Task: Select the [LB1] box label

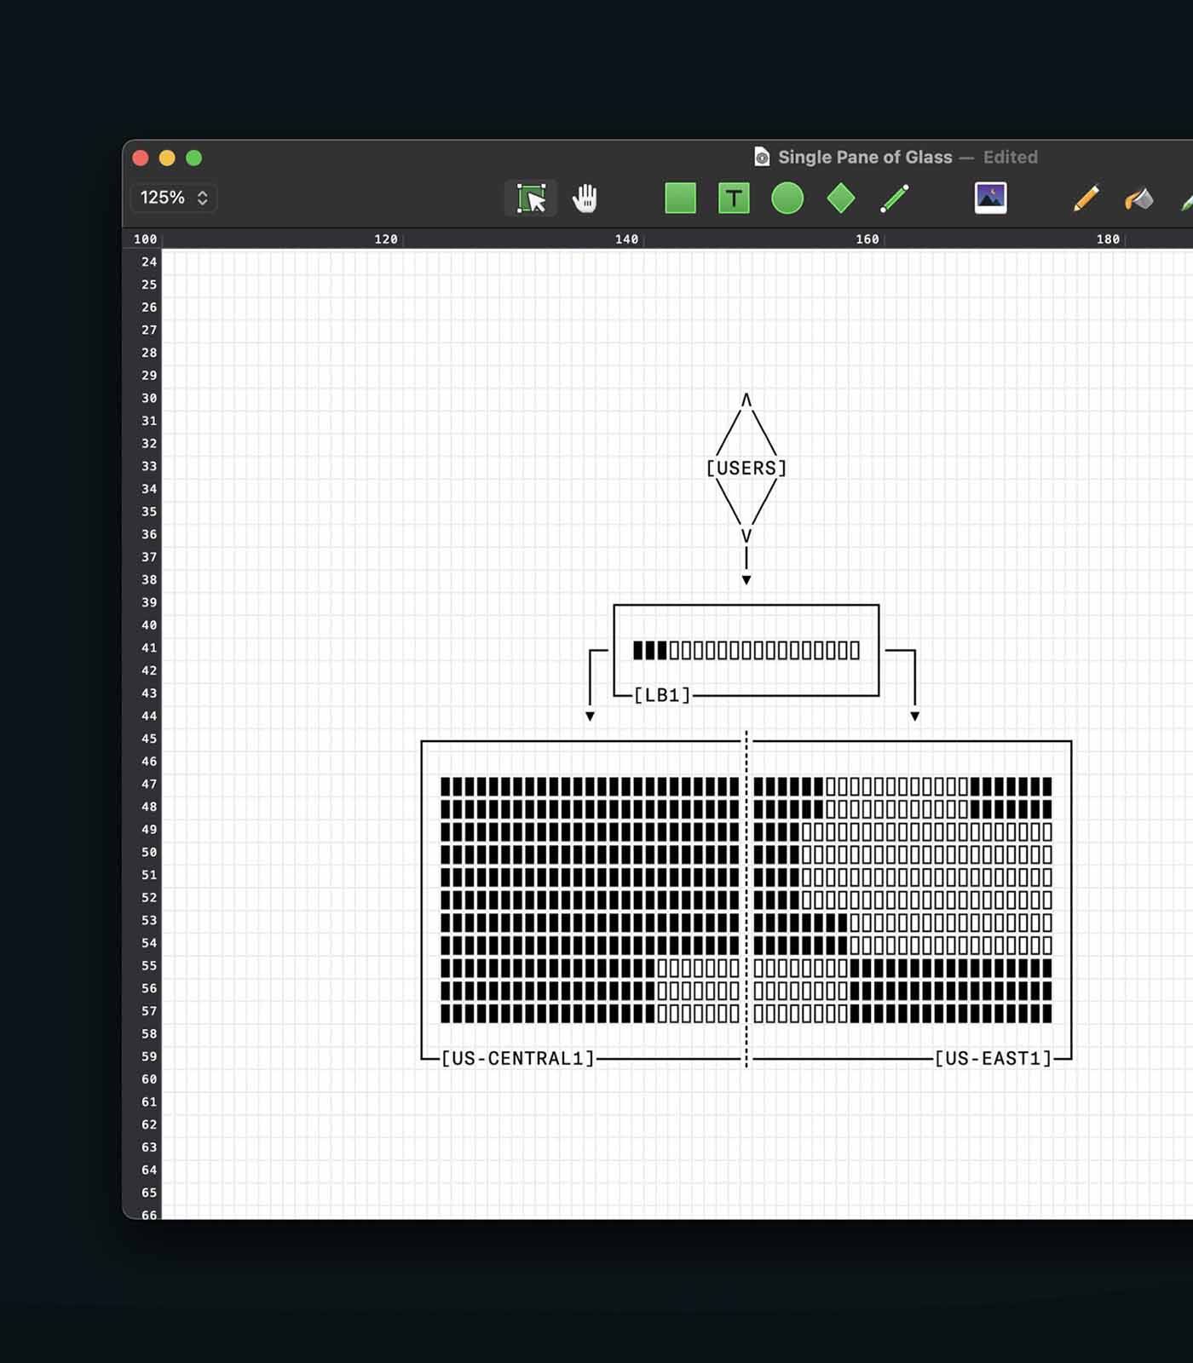Action: [662, 695]
